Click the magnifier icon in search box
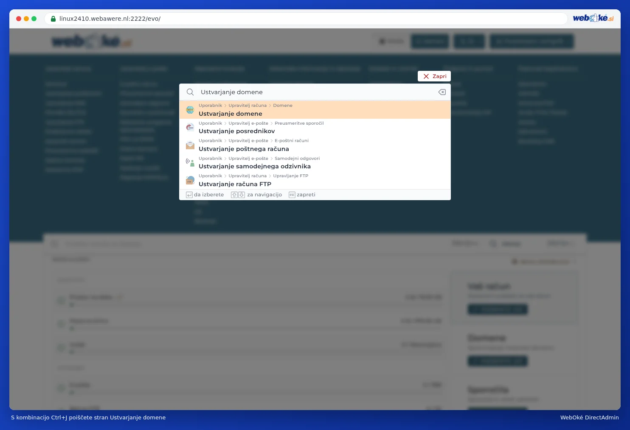The image size is (630, 430). click(190, 92)
